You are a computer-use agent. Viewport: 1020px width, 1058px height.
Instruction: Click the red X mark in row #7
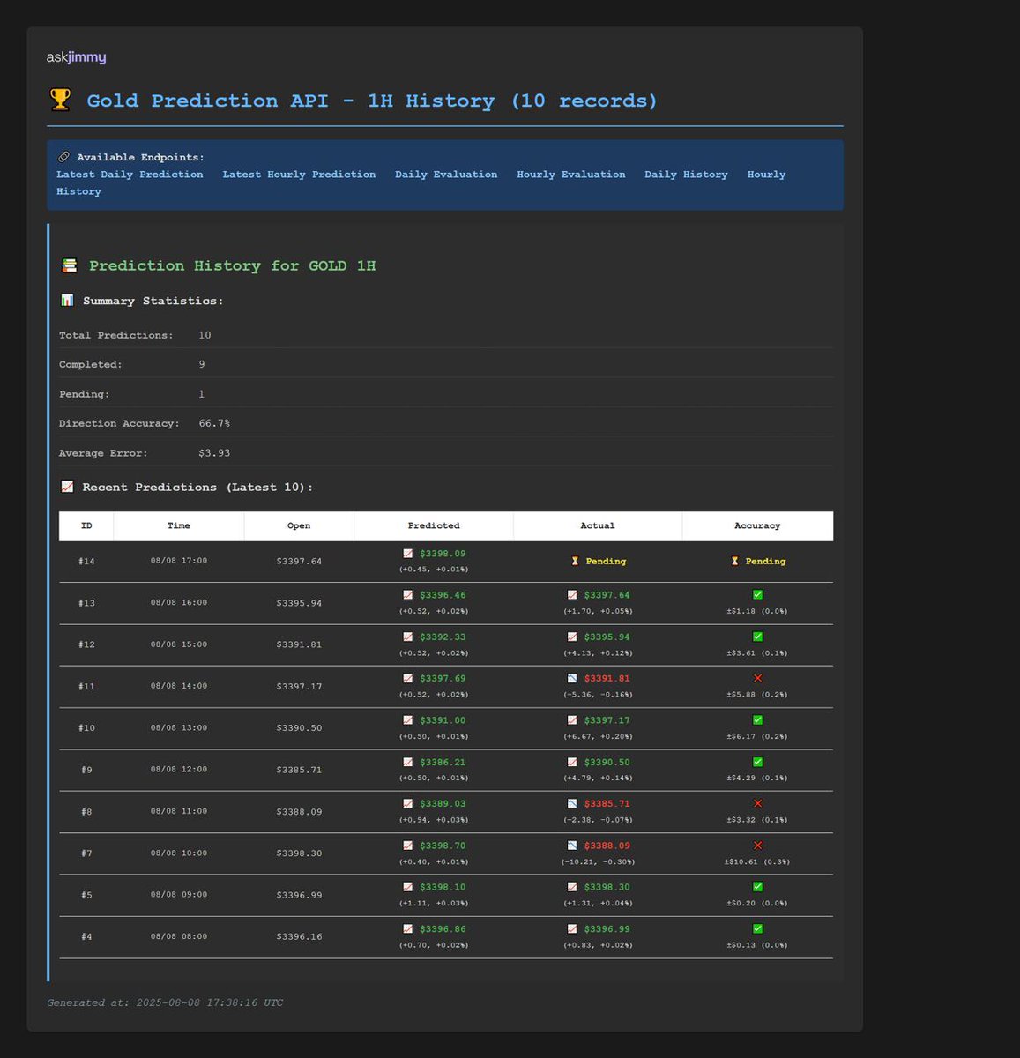pyautogui.click(x=757, y=846)
